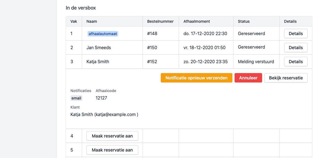Click the afhaalautomaat tag
Screen dimensions: 318x158
coord(103,34)
